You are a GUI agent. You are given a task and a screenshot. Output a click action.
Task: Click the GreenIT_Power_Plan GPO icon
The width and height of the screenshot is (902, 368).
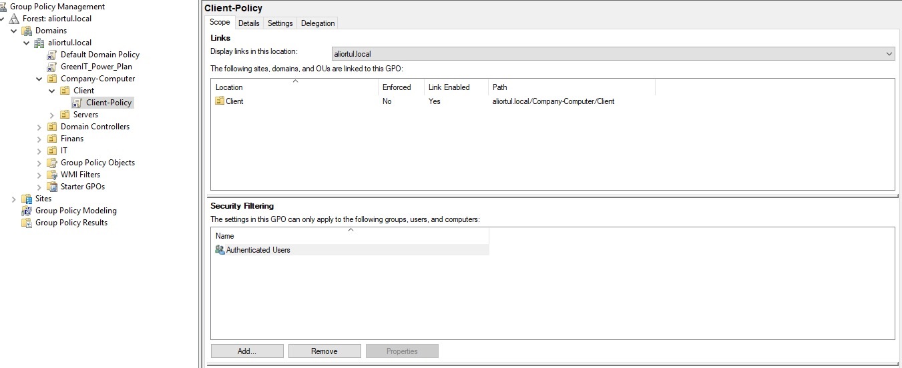pos(52,67)
